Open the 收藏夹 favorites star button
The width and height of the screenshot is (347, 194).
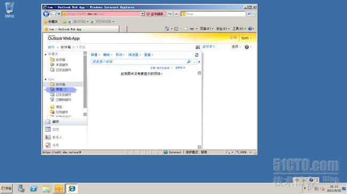tap(51, 22)
